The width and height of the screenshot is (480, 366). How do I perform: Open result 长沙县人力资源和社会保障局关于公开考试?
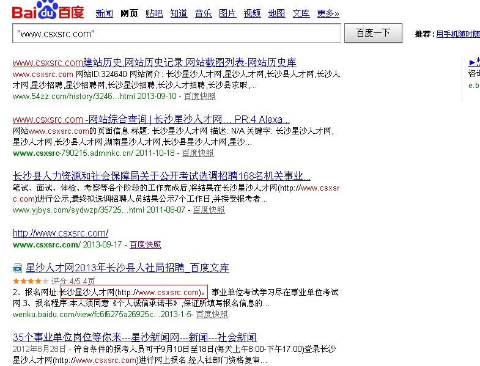(161, 176)
